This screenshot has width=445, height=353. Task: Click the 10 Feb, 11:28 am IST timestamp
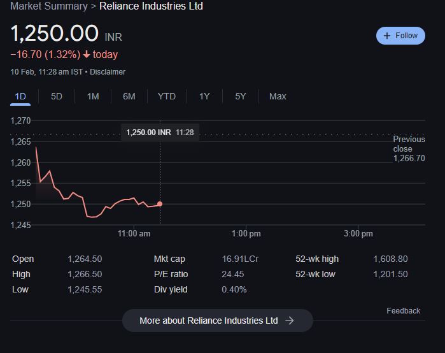coord(46,72)
